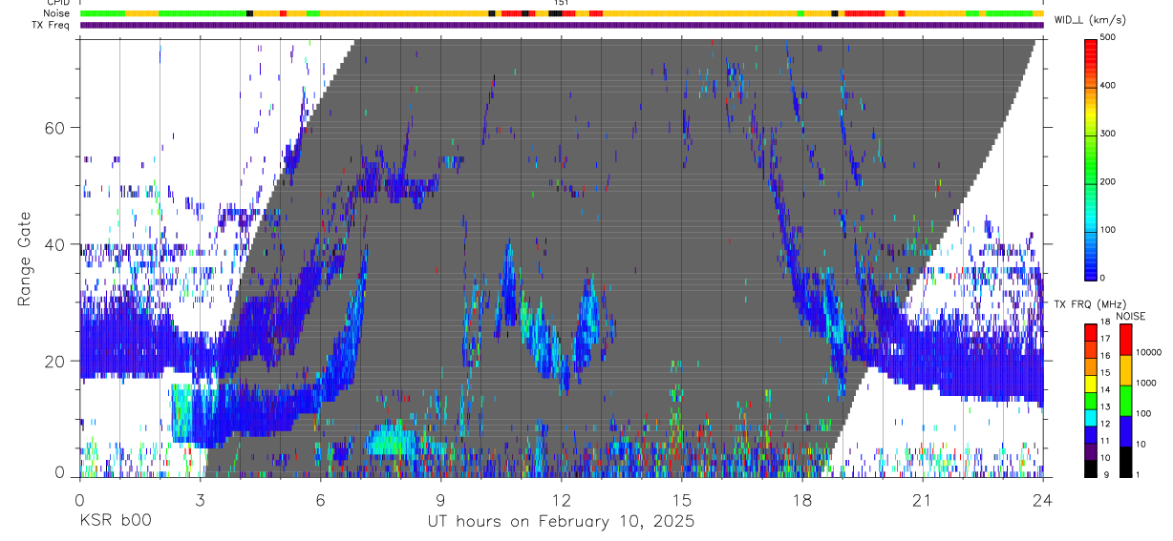1173x541 pixels.
Task: Click the NOISE color scale bar
Action: [x=1125, y=400]
